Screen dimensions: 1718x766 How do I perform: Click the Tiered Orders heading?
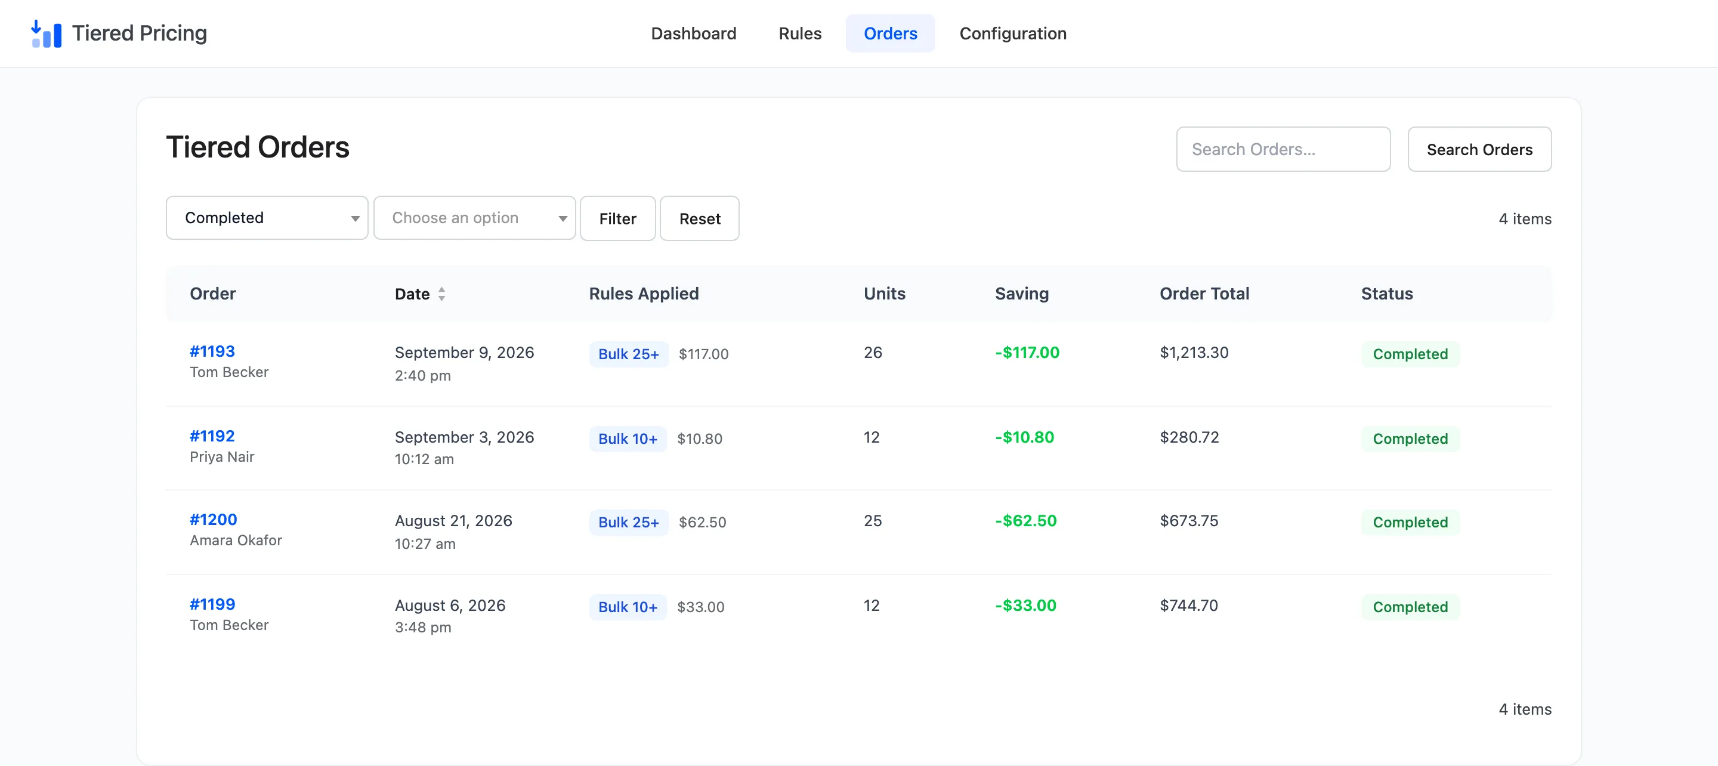coord(258,147)
